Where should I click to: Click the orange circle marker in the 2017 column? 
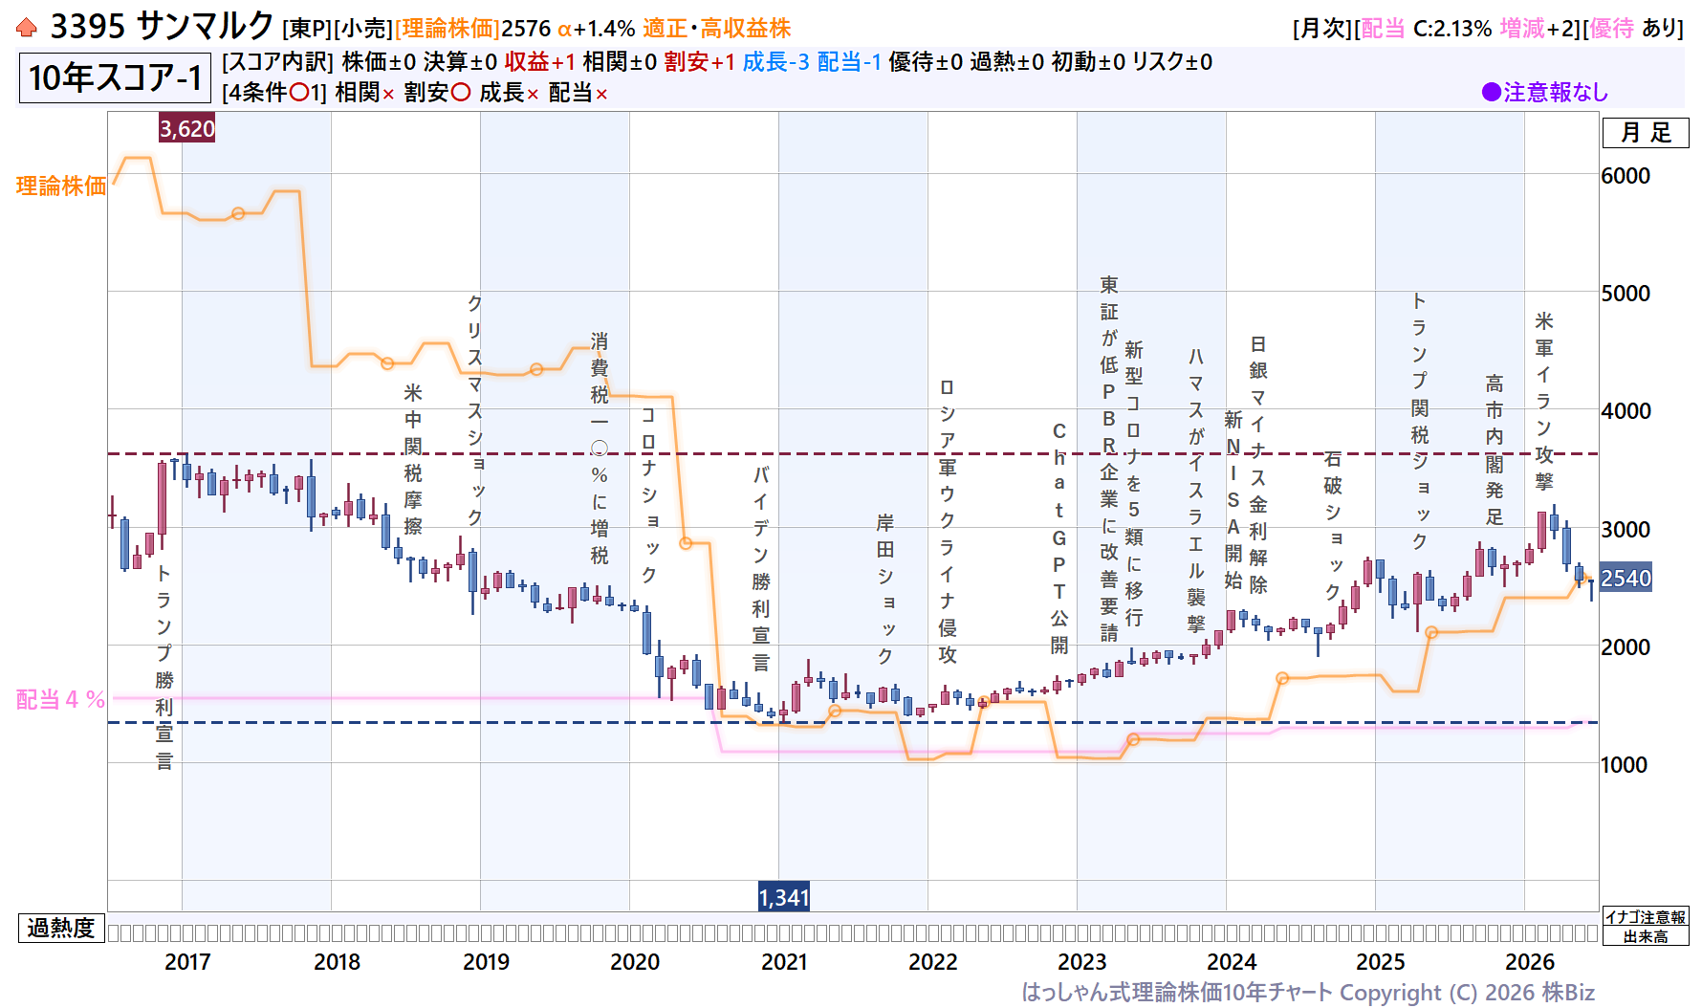(x=238, y=213)
